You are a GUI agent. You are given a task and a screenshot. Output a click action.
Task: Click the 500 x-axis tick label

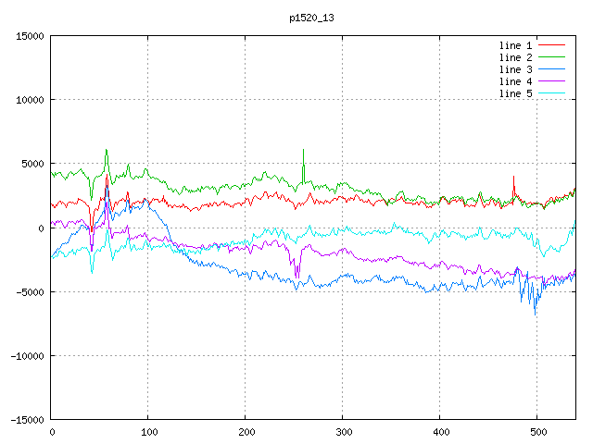coord(537,432)
